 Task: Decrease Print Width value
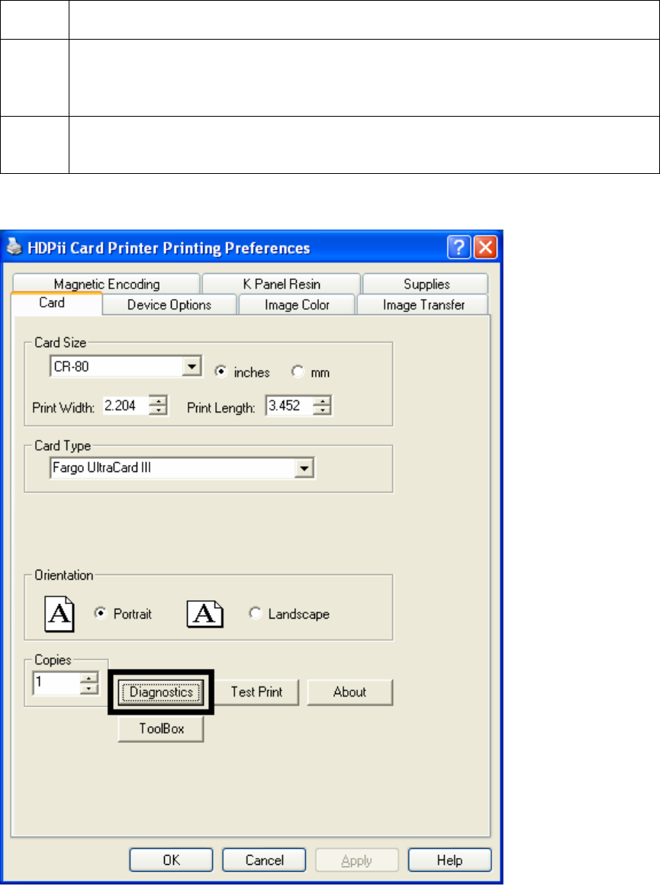click(159, 410)
